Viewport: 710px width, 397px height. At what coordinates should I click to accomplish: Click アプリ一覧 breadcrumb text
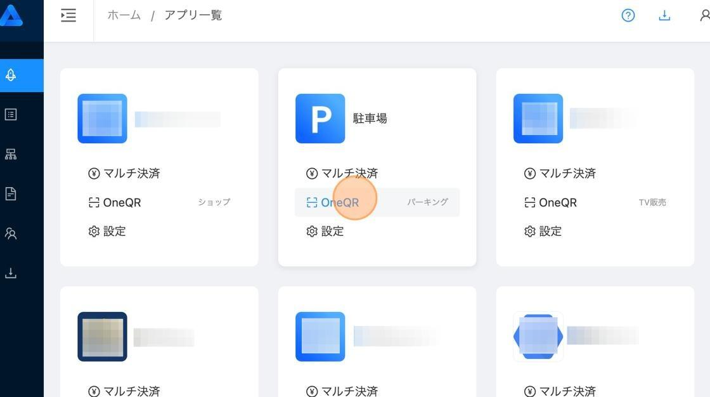(193, 15)
